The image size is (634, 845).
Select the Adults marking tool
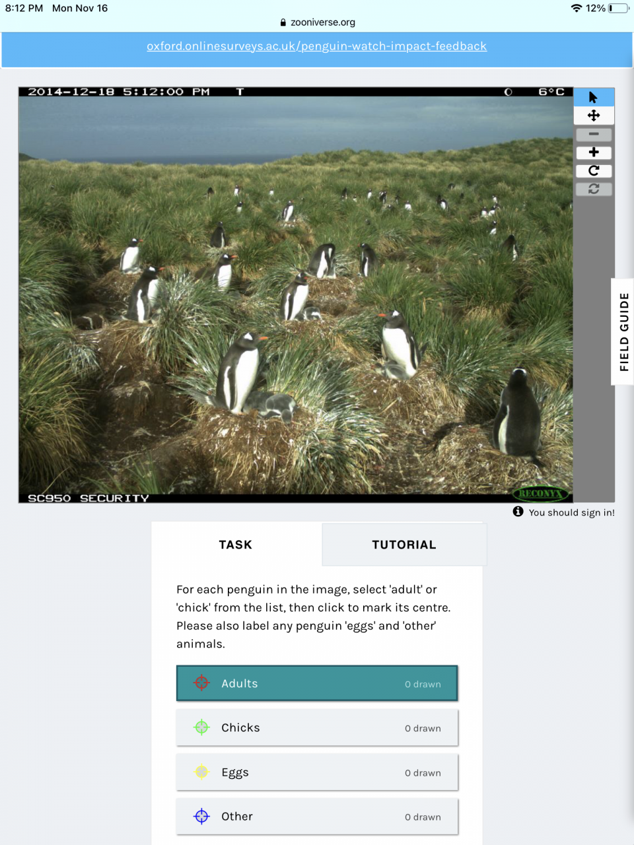pyautogui.click(x=317, y=683)
